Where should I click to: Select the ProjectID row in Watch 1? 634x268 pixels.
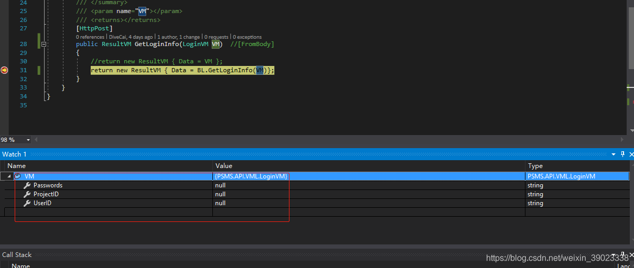[x=317, y=194]
